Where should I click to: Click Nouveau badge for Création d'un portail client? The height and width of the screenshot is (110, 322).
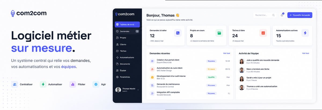pos(211,61)
